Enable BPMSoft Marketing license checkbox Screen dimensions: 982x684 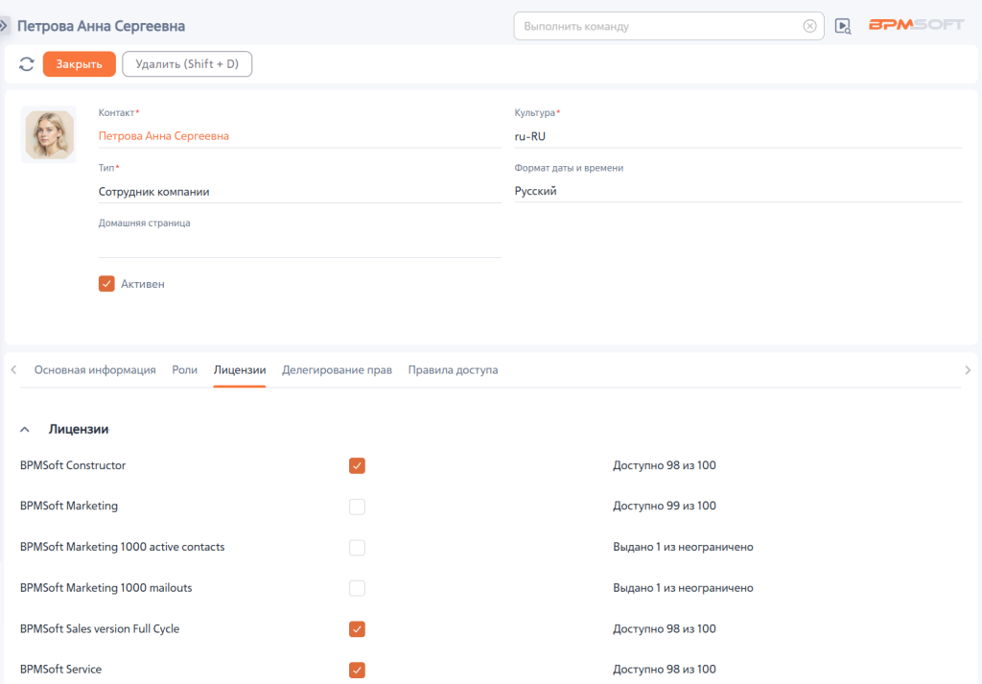point(357,507)
